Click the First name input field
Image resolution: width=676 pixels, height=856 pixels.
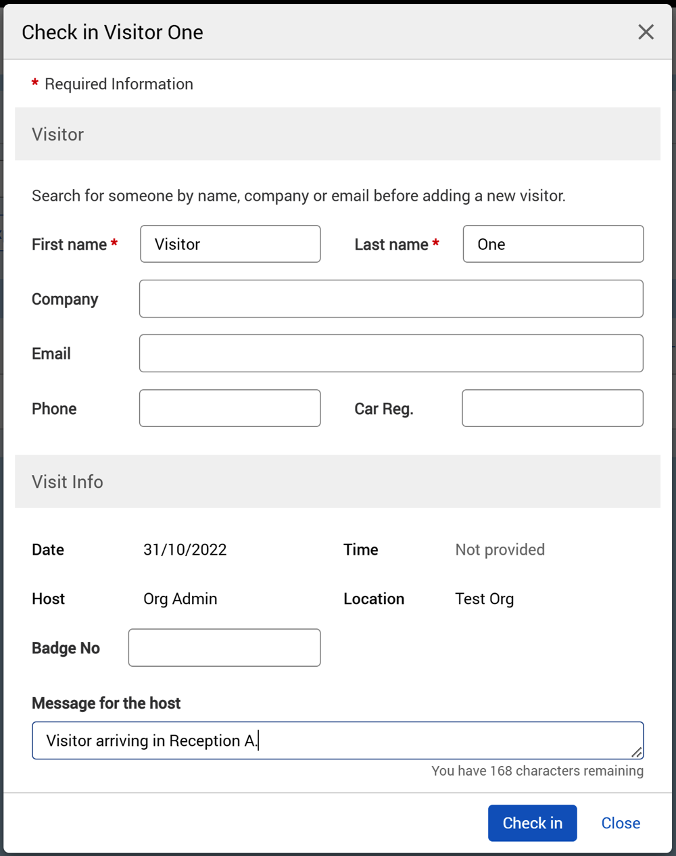click(230, 244)
